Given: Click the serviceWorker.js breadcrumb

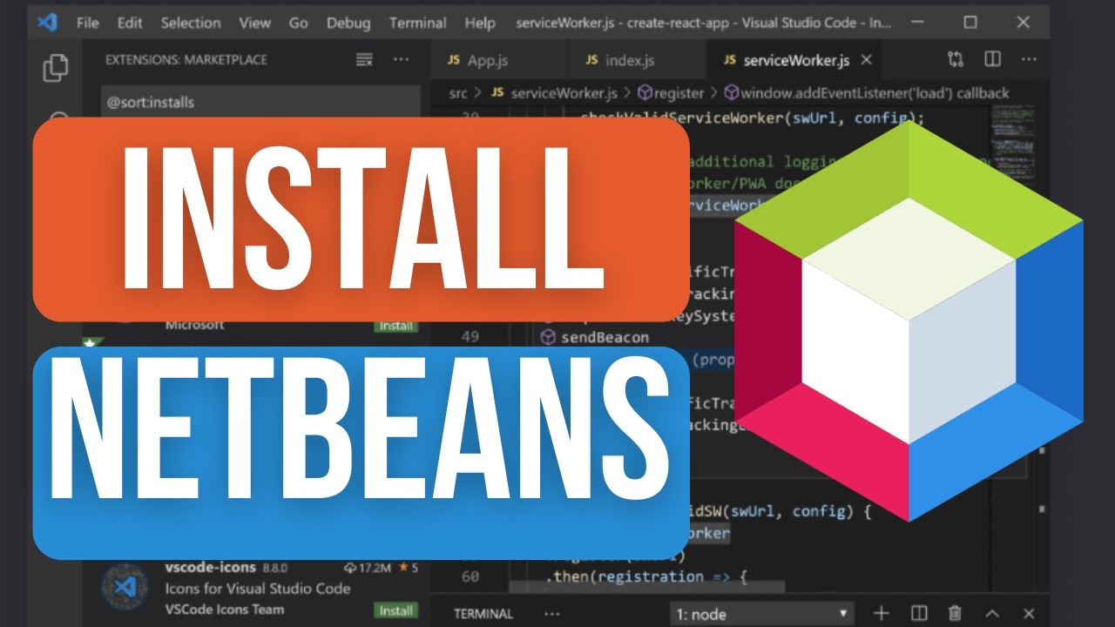Looking at the screenshot, I should (564, 93).
